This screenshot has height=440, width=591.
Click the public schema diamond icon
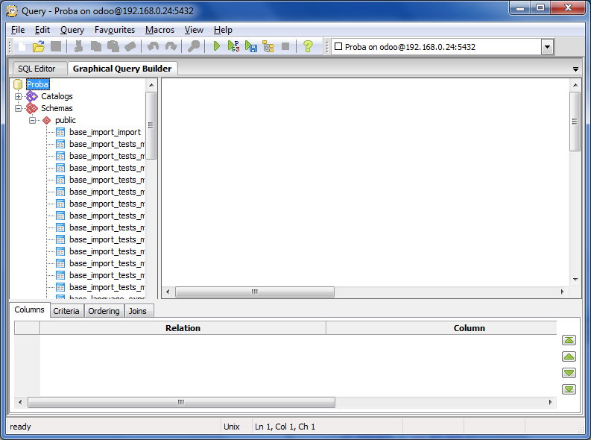tap(47, 121)
